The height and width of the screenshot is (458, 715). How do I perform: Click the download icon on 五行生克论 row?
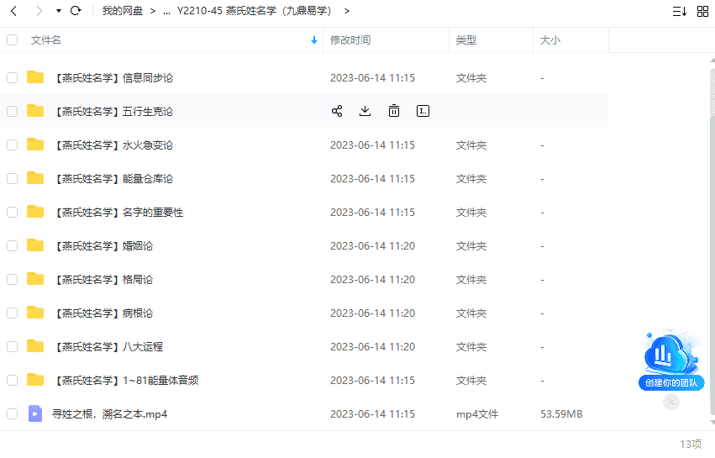[x=365, y=111]
